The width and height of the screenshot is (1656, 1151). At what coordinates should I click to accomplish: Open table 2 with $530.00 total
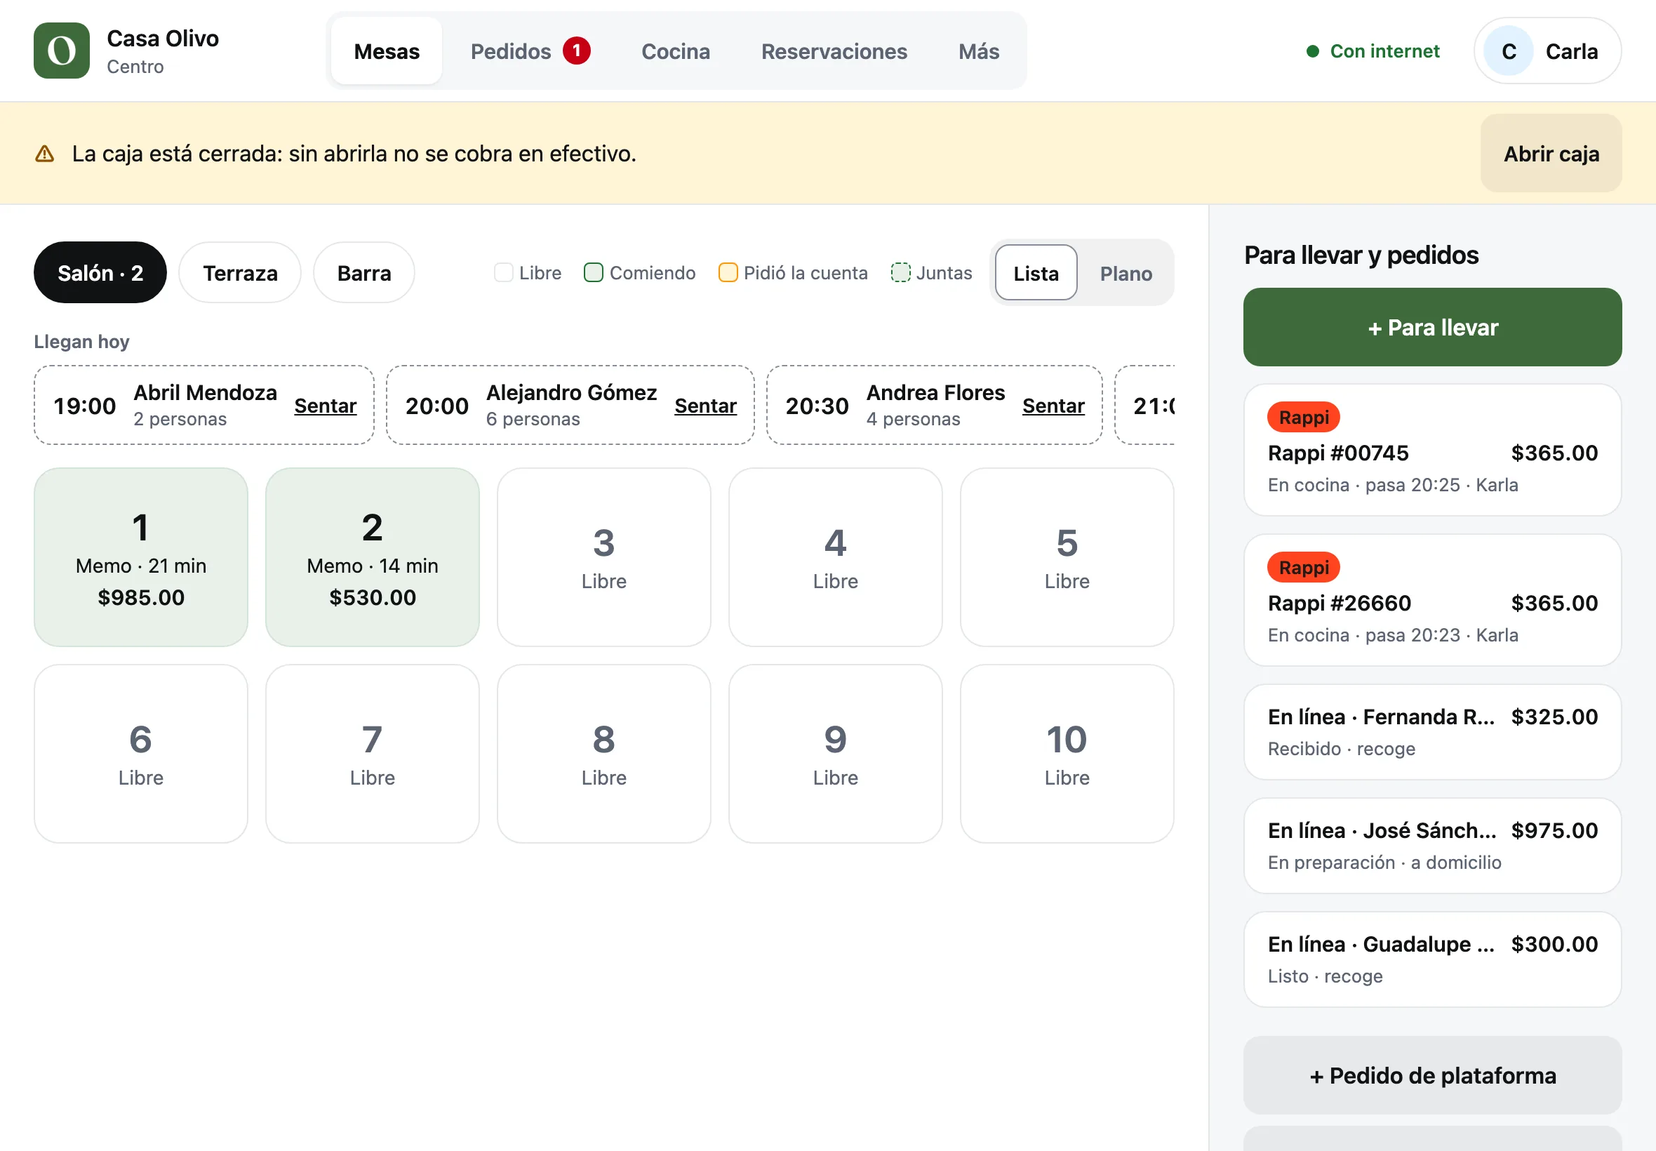372,557
